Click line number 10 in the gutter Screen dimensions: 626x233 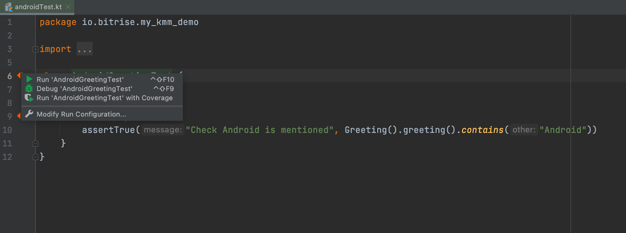click(7, 130)
